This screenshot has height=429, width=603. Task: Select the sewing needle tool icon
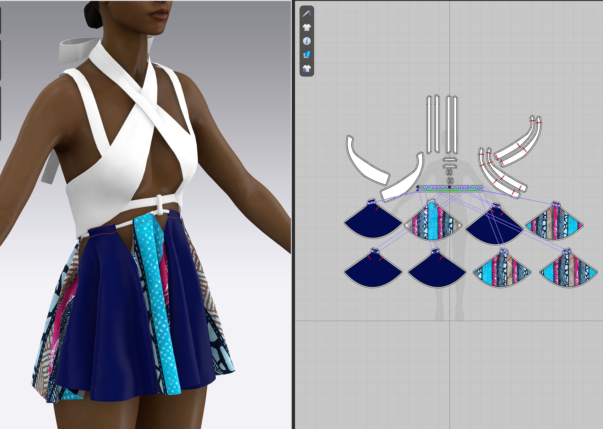(307, 13)
